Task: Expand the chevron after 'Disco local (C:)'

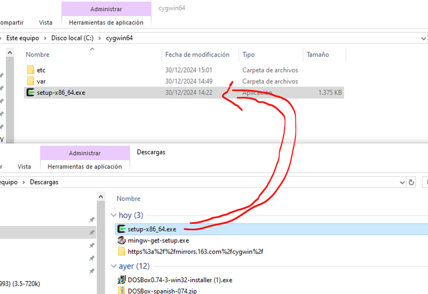Action: coord(100,38)
